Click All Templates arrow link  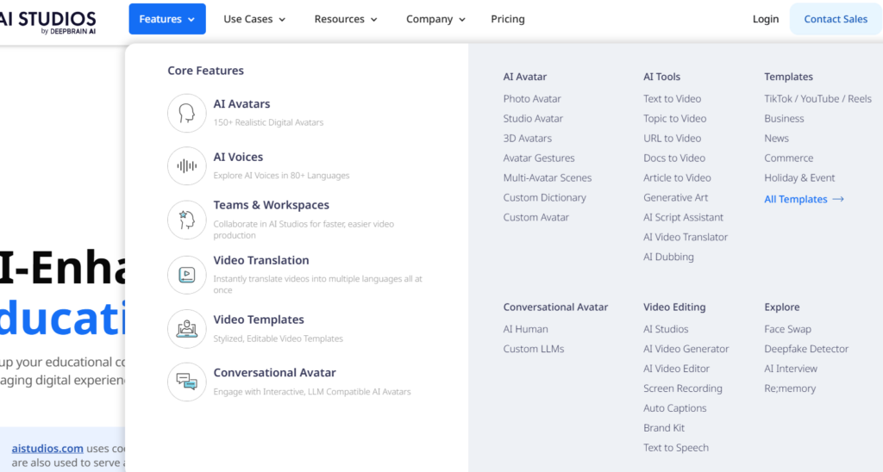pyautogui.click(x=804, y=199)
